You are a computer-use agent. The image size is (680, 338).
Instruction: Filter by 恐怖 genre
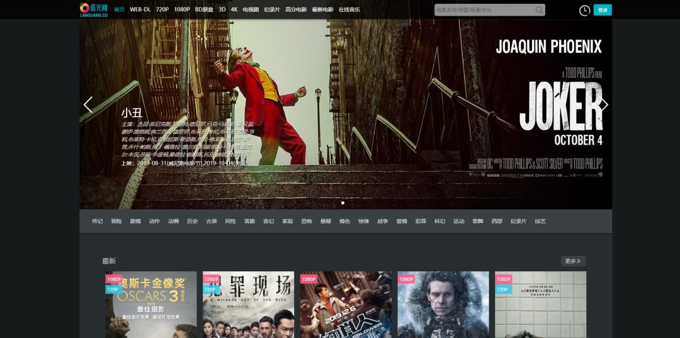[307, 222]
